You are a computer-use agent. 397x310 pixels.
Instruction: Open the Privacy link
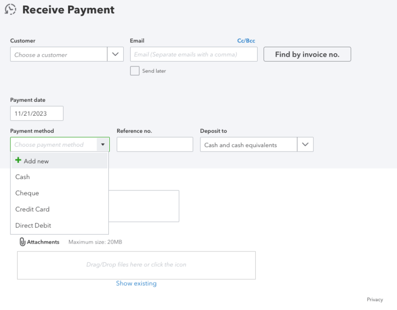click(x=375, y=299)
